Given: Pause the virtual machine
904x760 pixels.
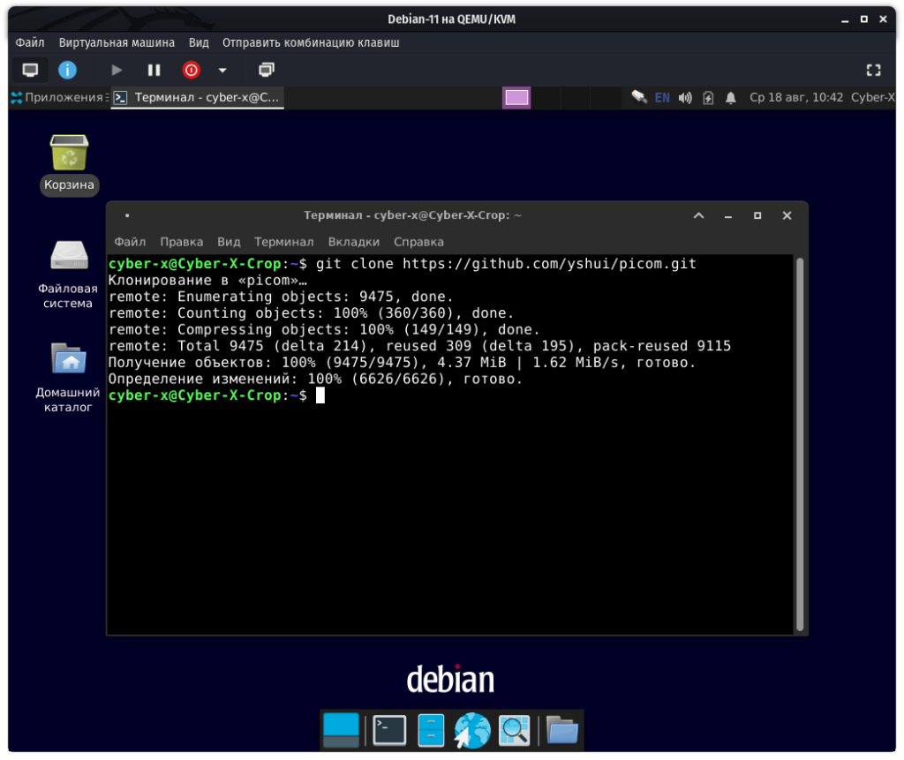Looking at the screenshot, I should [x=154, y=70].
